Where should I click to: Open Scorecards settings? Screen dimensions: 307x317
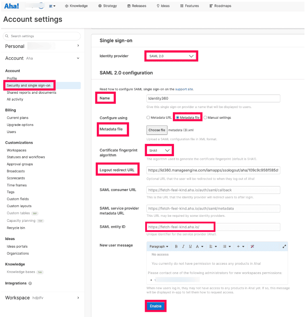[16, 178]
